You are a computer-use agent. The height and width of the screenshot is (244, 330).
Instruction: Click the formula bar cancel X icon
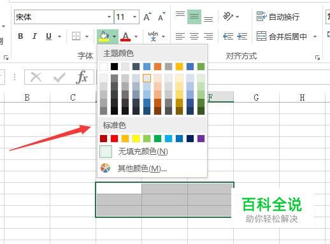tap(36, 77)
